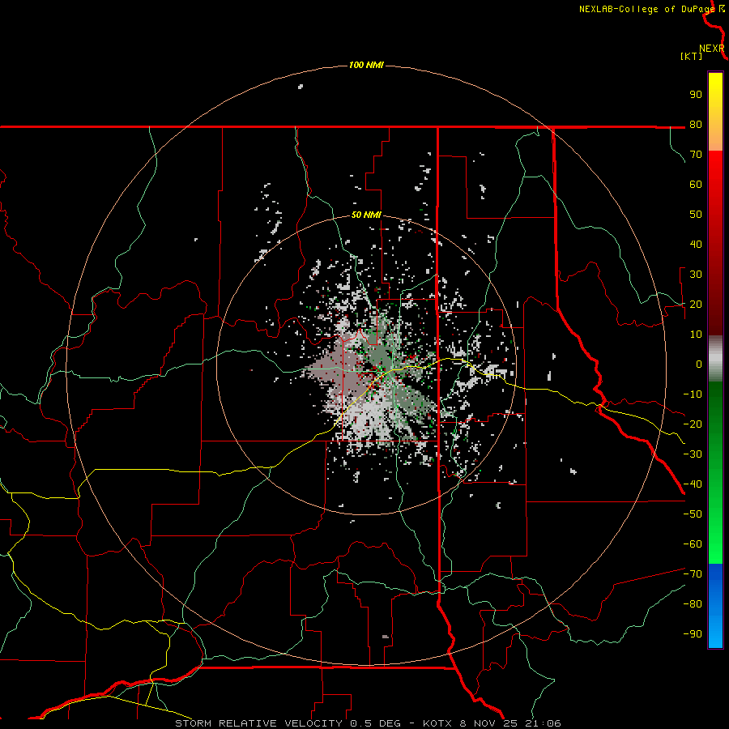Click the -20 value on the color scale

click(x=693, y=424)
